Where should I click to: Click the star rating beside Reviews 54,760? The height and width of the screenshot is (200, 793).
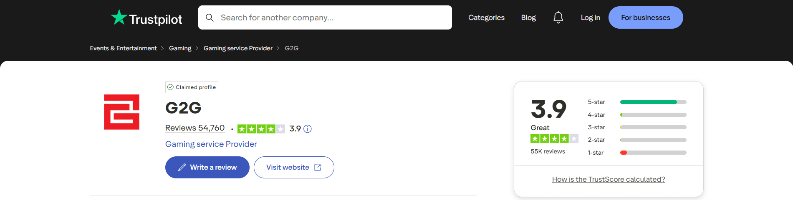pyautogui.click(x=261, y=129)
